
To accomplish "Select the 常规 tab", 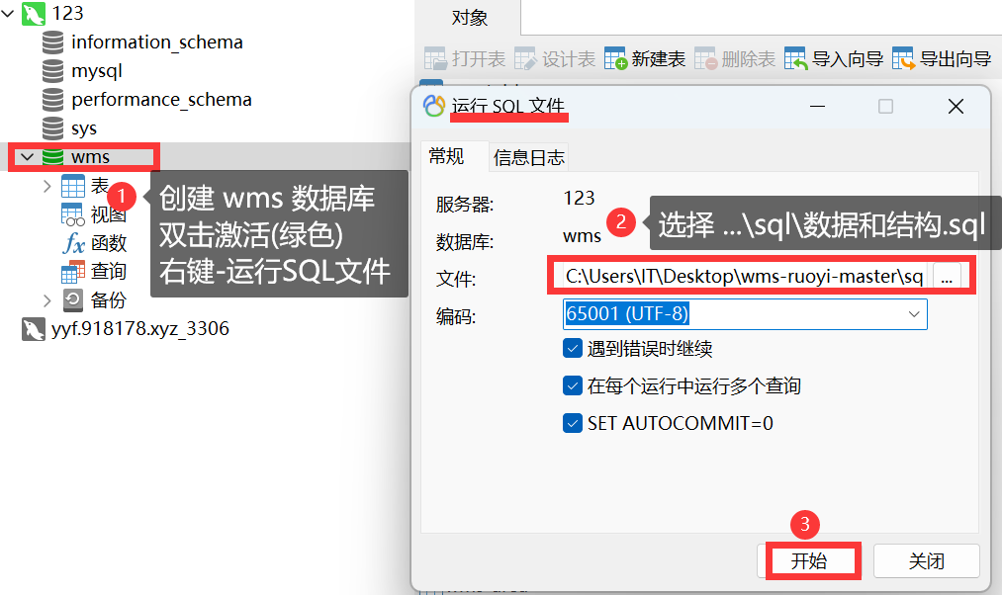I will click(447, 156).
